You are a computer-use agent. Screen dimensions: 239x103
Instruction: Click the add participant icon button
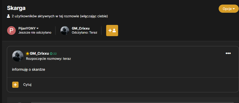point(112,31)
